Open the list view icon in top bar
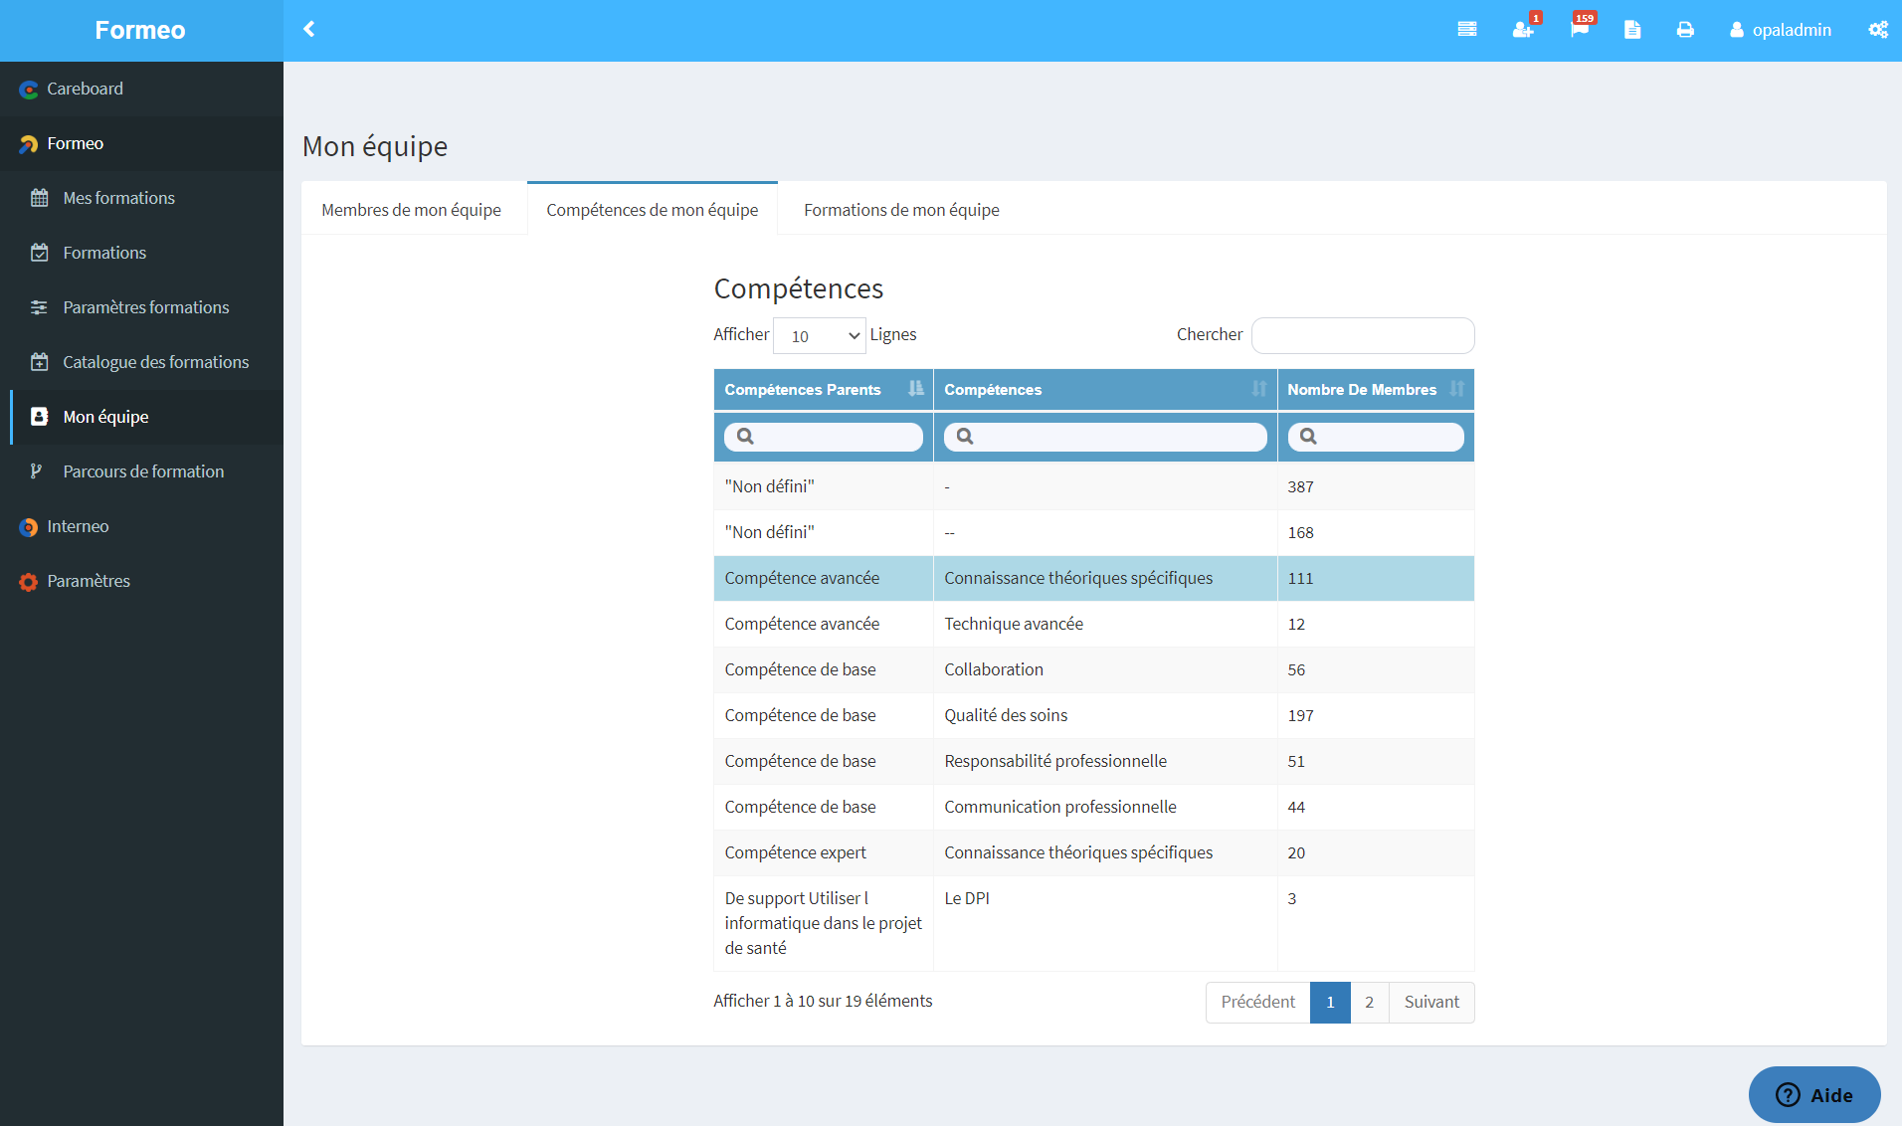This screenshot has width=1902, height=1126. pyautogui.click(x=1466, y=30)
